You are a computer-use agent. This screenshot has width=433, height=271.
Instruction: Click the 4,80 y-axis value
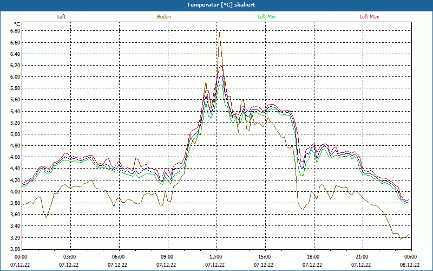(x=15, y=145)
